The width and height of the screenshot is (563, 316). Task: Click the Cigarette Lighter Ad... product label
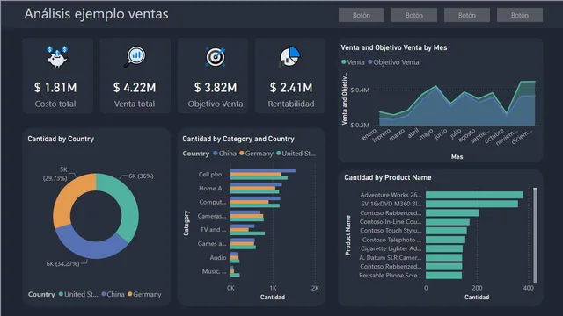[391, 248]
